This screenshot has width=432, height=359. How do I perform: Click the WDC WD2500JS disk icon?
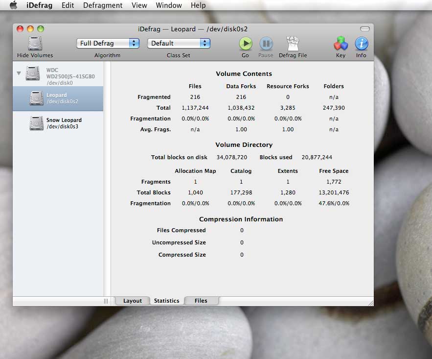click(33, 73)
